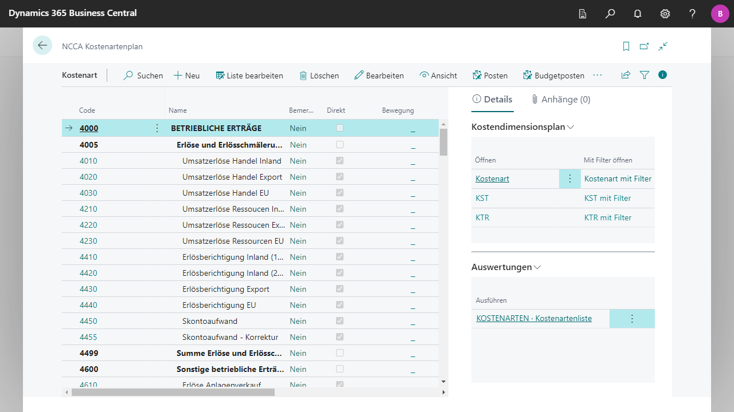Click the collapse page size icon
The width and height of the screenshot is (734, 412).
pos(663,46)
